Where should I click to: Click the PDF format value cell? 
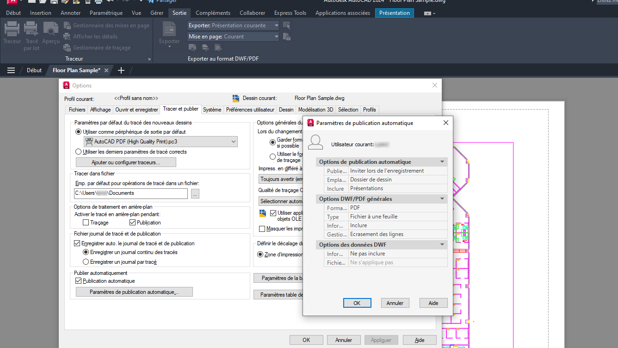[398, 208]
